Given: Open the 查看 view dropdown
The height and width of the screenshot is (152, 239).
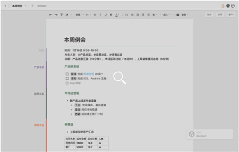Looking at the screenshot, I should click(x=185, y=15).
